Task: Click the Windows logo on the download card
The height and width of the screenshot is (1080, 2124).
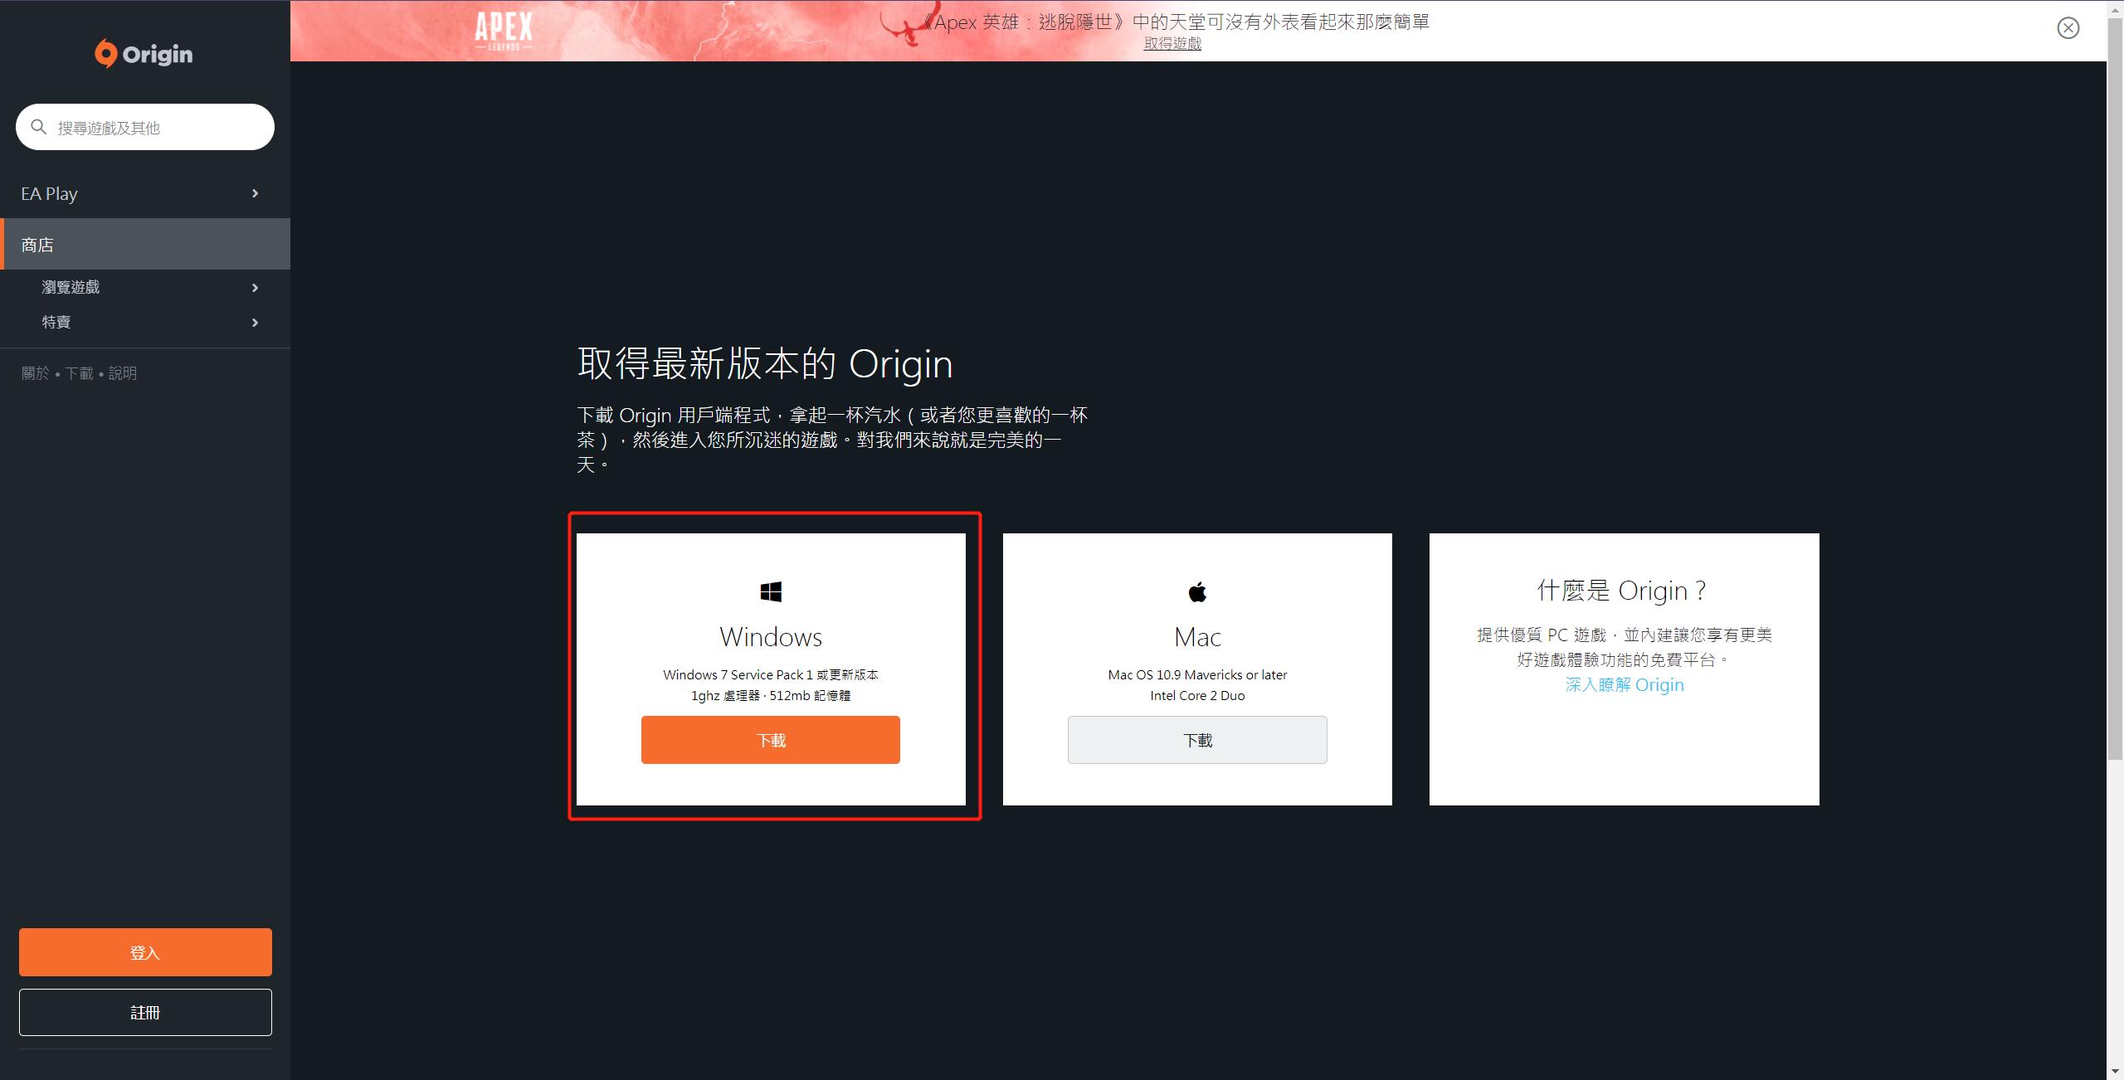Action: point(770,591)
